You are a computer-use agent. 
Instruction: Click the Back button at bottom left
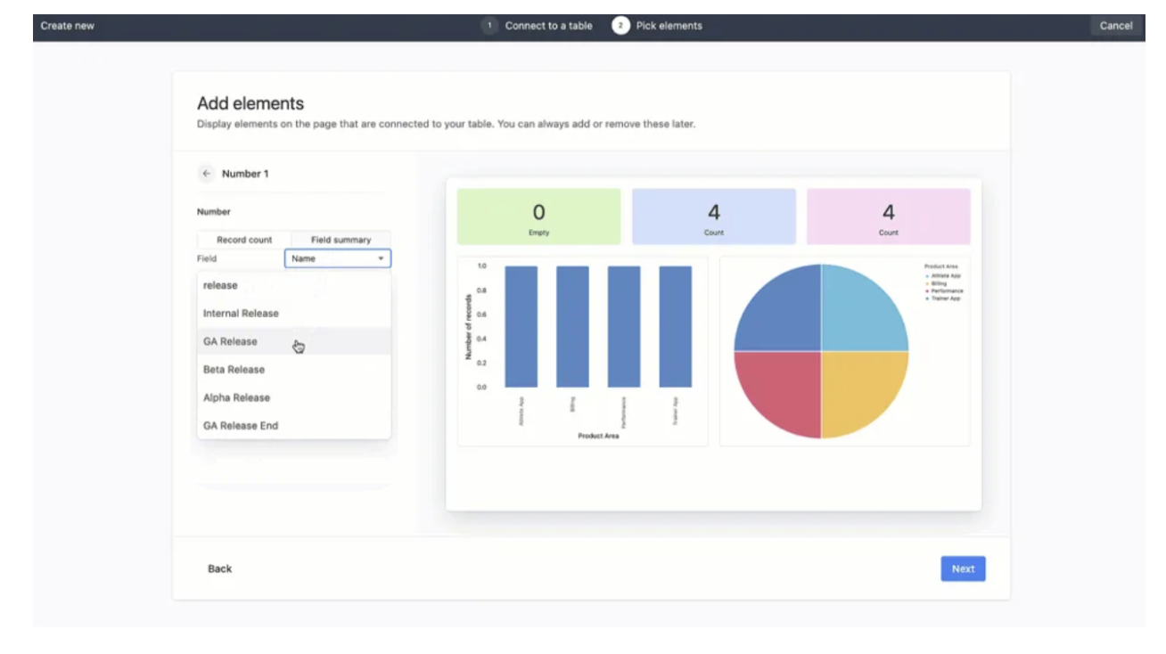click(x=219, y=568)
